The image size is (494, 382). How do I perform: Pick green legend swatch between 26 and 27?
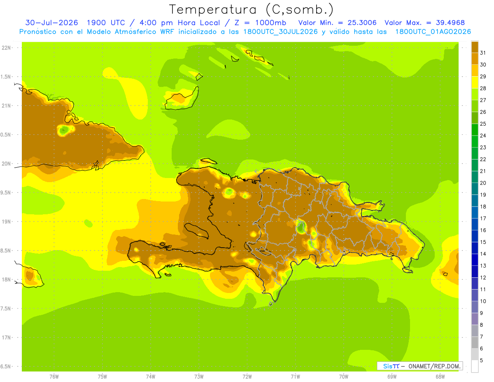(475, 106)
